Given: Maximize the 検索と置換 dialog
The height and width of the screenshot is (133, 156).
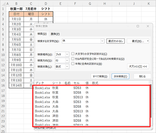Looking at the screenshot, I should (138, 26).
